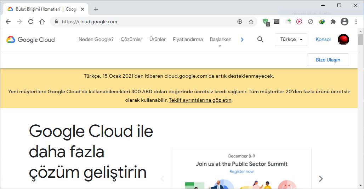This screenshot has width=364, height=189.
Task: Open the red apple account avatar
Action: click(343, 39)
